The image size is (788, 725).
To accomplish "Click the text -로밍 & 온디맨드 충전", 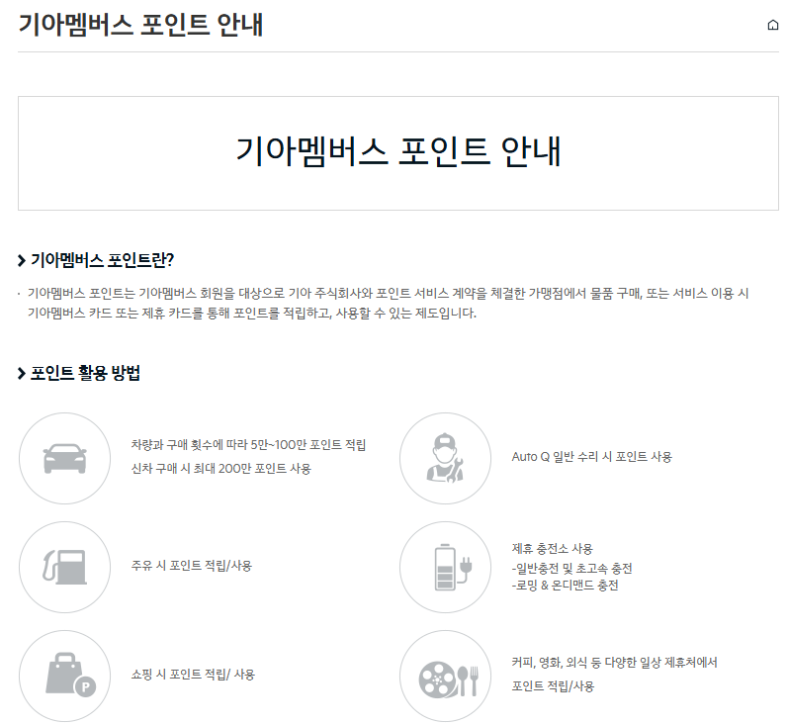I will click(565, 585).
